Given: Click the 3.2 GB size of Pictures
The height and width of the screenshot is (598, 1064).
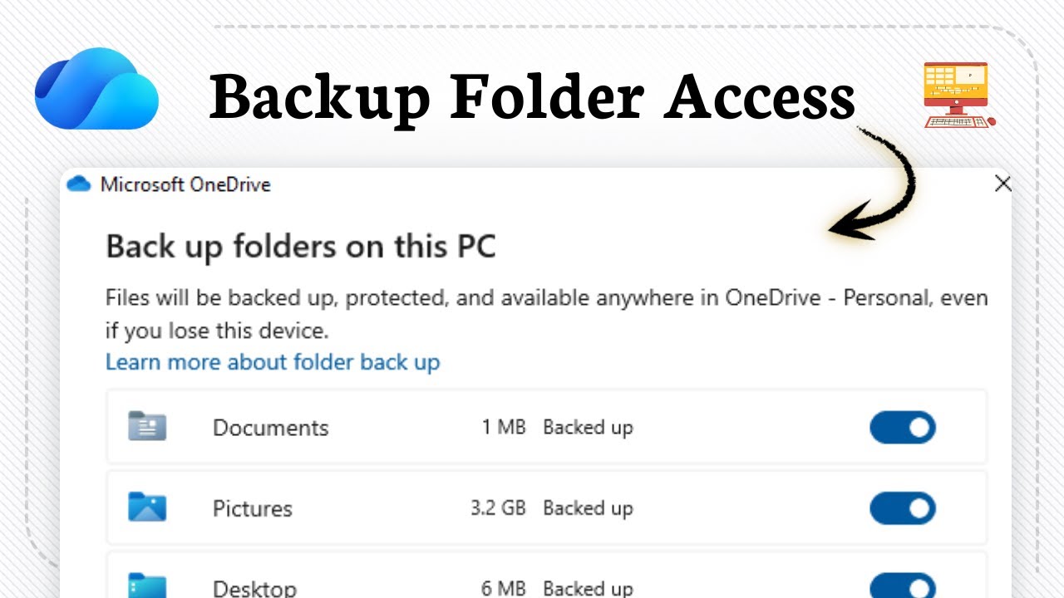Looking at the screenshot, I should click(x=498, y=508).
